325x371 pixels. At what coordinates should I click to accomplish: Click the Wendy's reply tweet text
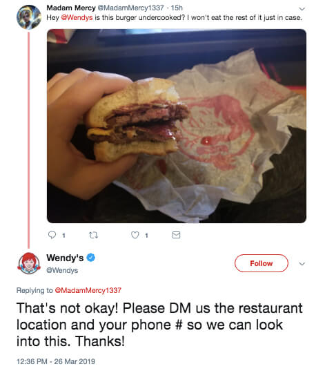(x=159, y=325)
